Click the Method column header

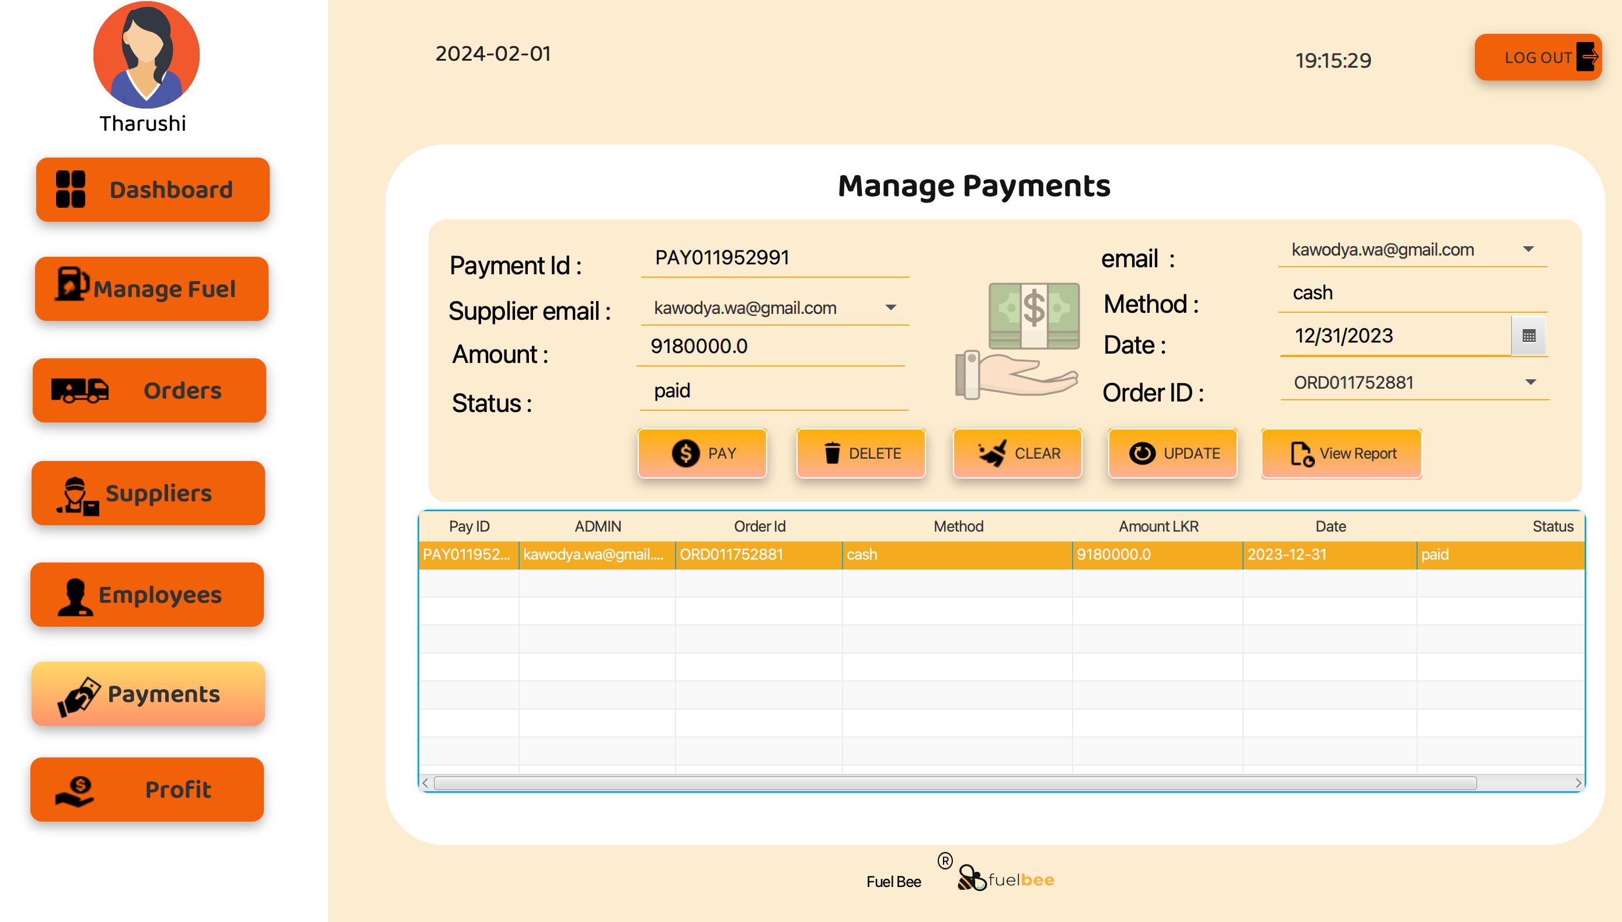point(958,526)
